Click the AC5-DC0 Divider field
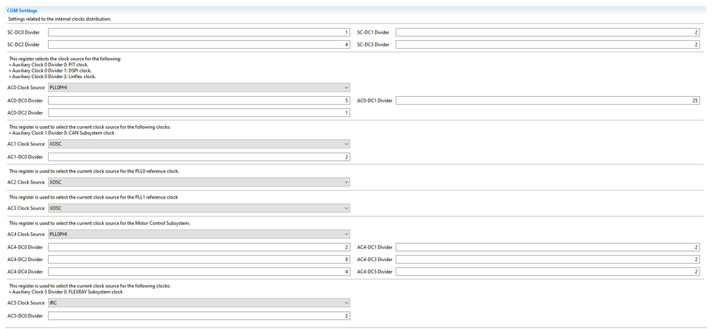The image size is (716, 329). [199, 316]
